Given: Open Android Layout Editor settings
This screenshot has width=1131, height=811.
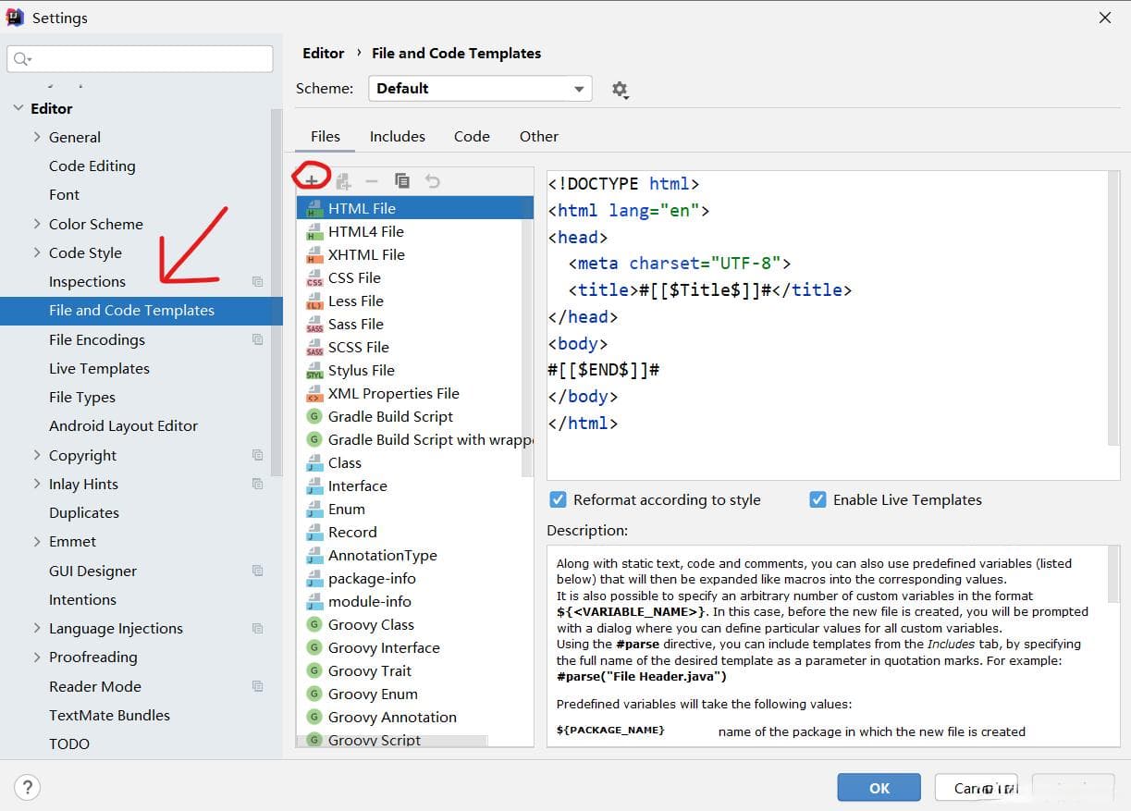Looking at the screenshot, I should point(124,425).
